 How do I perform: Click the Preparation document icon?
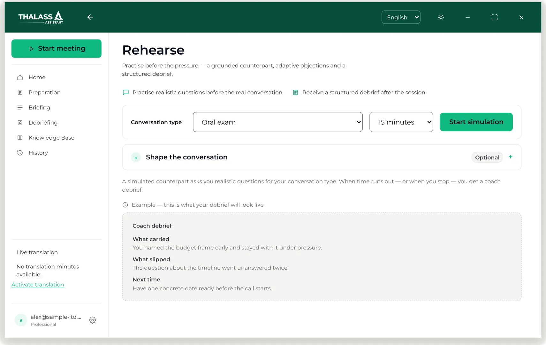[x=20, y=92]
